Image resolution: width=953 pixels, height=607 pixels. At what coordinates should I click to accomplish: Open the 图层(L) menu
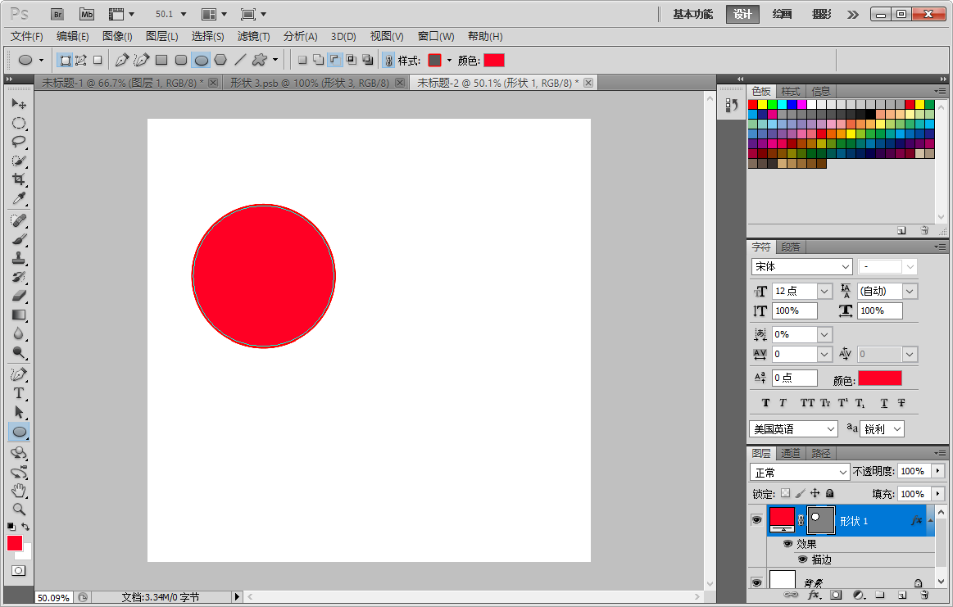click(161, 37)
